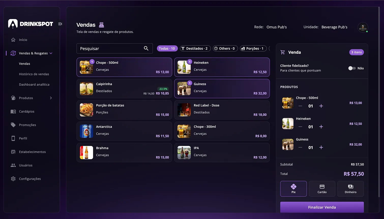
Task: Click the Promoções tag icon
Action: pos(13,125)
